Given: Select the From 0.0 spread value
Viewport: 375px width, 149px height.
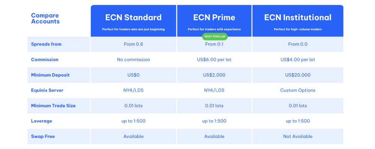Looking at the screenshot, I should click(x=298, y=44).
